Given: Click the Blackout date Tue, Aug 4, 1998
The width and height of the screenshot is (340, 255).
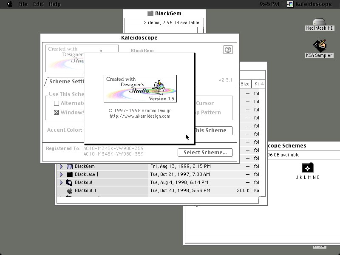Looking at the screenshot, I should tap(179, 182).
